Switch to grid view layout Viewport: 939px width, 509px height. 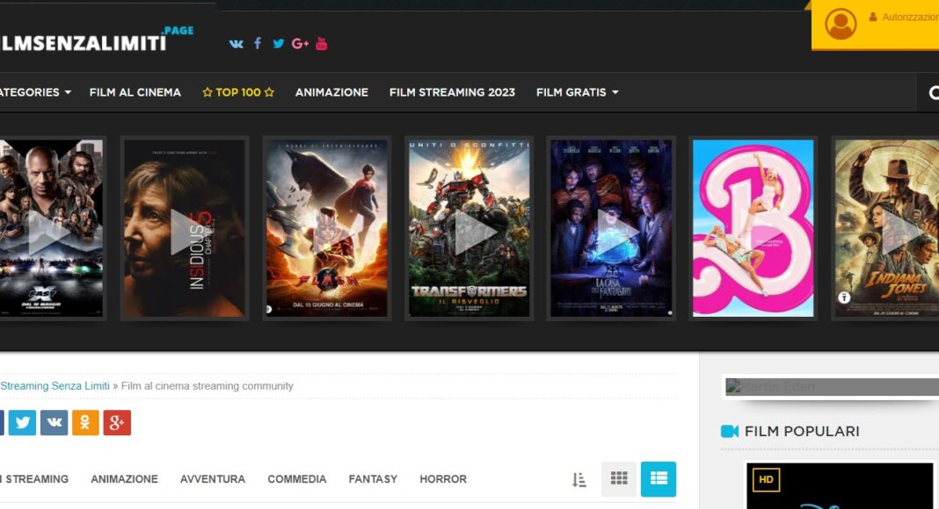(619, 478)
